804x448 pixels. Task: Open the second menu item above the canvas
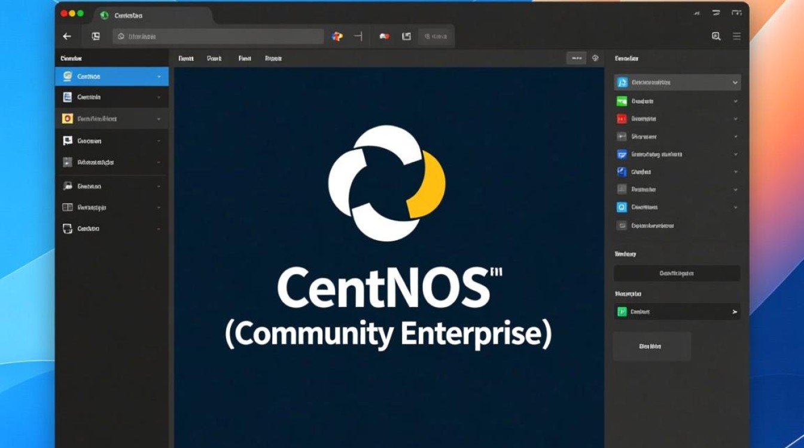[x=214, y=59]
